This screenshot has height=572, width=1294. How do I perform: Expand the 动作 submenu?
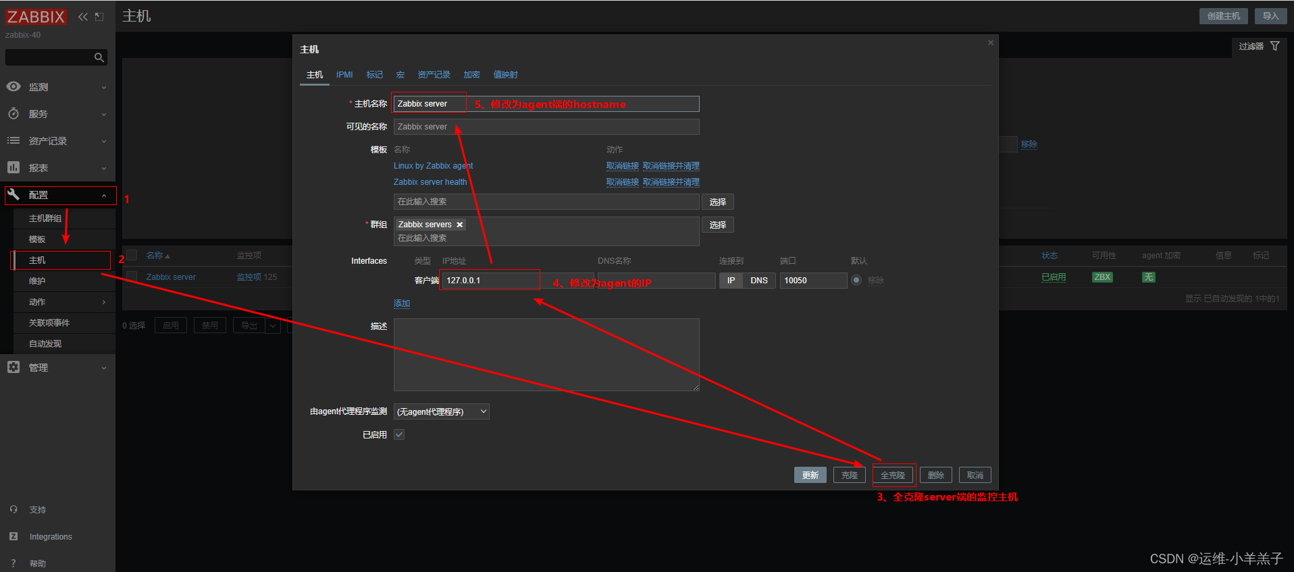point(104,302)
